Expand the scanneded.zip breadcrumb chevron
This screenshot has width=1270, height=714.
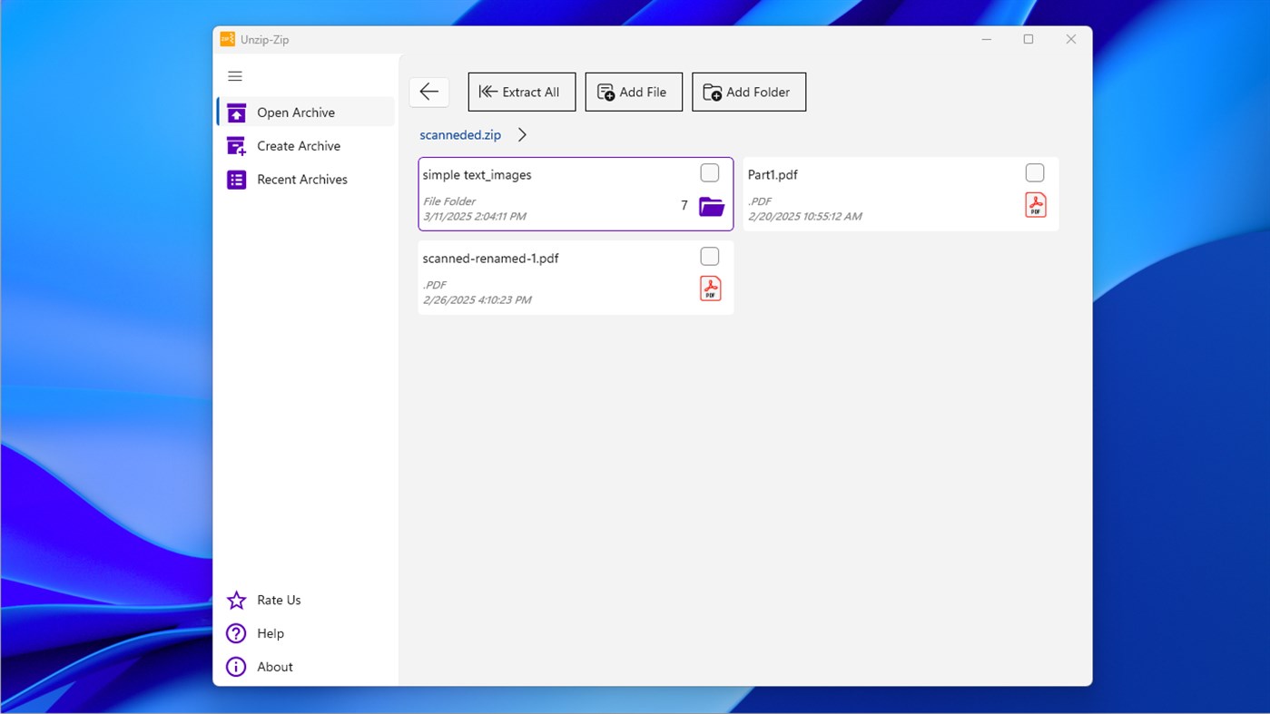(522, 134)
